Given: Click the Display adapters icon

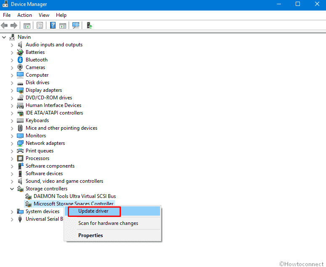Looking at the screenshot, I should tap(20, 90).
